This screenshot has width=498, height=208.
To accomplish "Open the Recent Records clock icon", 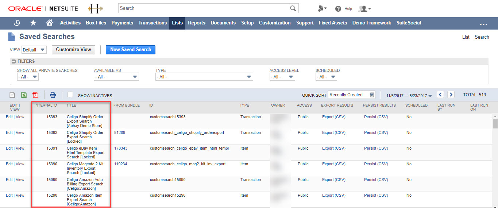I will click(17, 23).
